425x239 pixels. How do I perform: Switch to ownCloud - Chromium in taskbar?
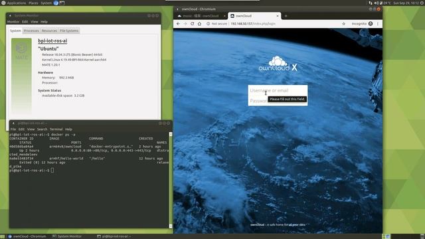[27, 236]
